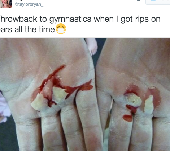
Task: Click the medical mask emoji in tweet
Action: (61, 29)
